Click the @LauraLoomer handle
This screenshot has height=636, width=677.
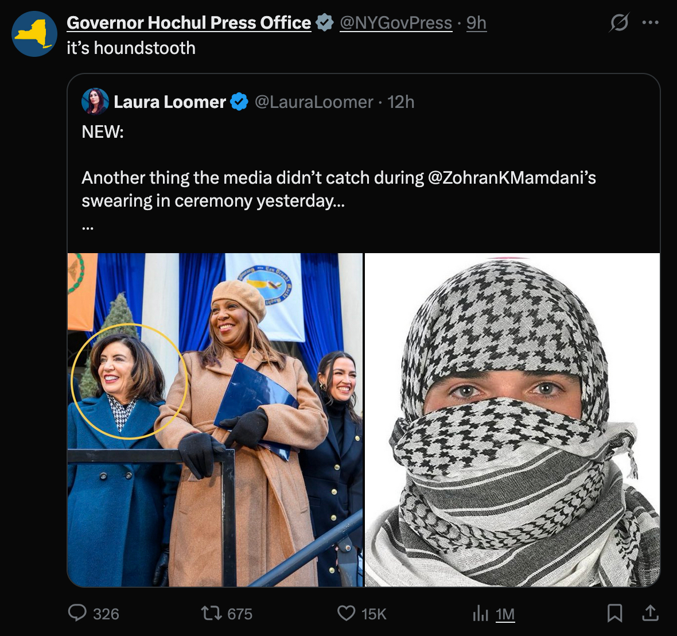point(314,102)
